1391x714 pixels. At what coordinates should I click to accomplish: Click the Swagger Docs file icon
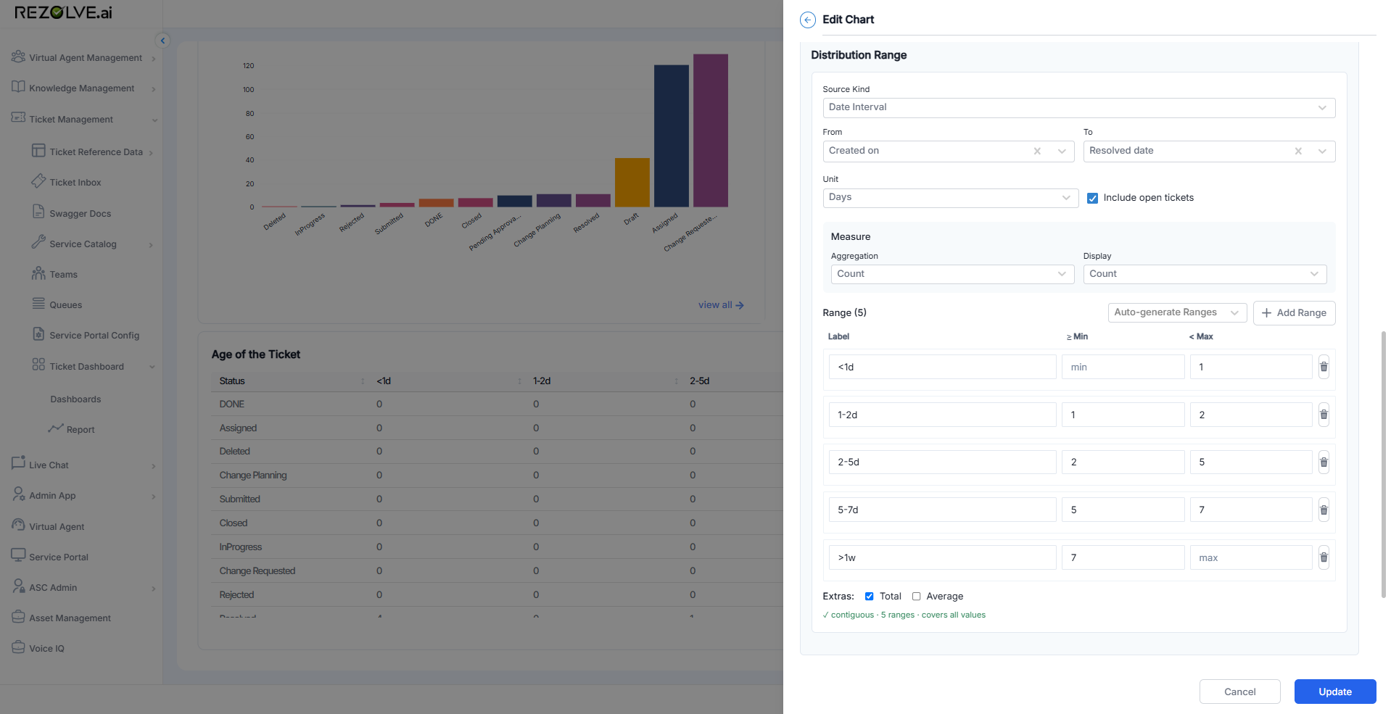coord(38,212)
